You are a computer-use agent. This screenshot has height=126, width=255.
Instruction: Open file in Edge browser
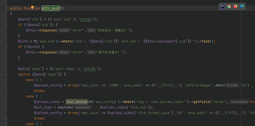coord(242,6)
